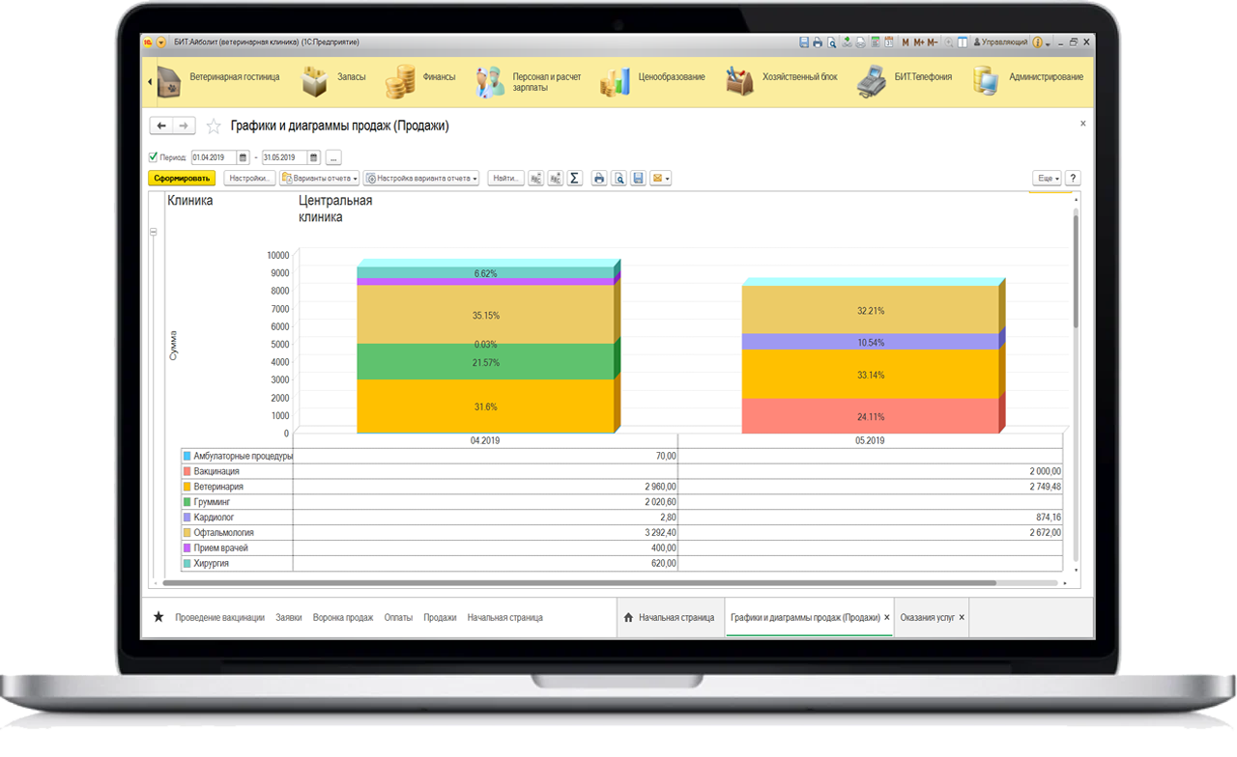Click the Найти... button

pos(505,179)
